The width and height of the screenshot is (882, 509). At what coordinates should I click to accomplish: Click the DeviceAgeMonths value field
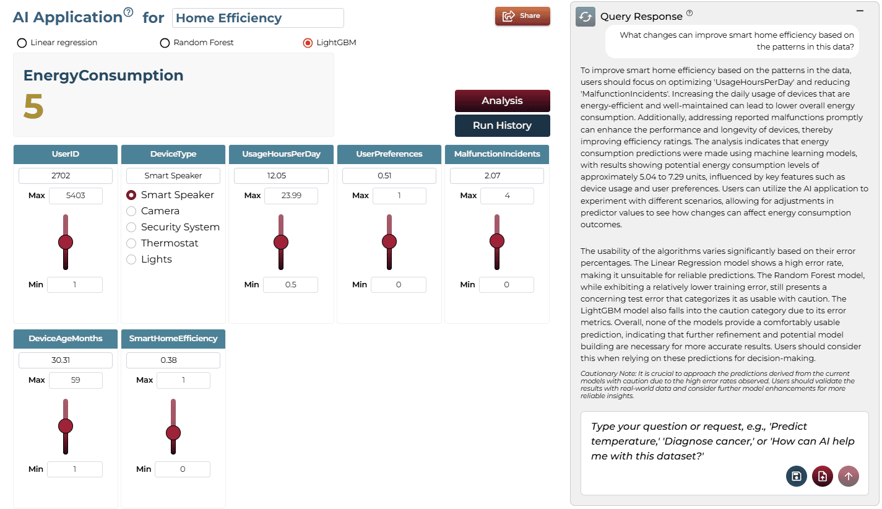66,360
